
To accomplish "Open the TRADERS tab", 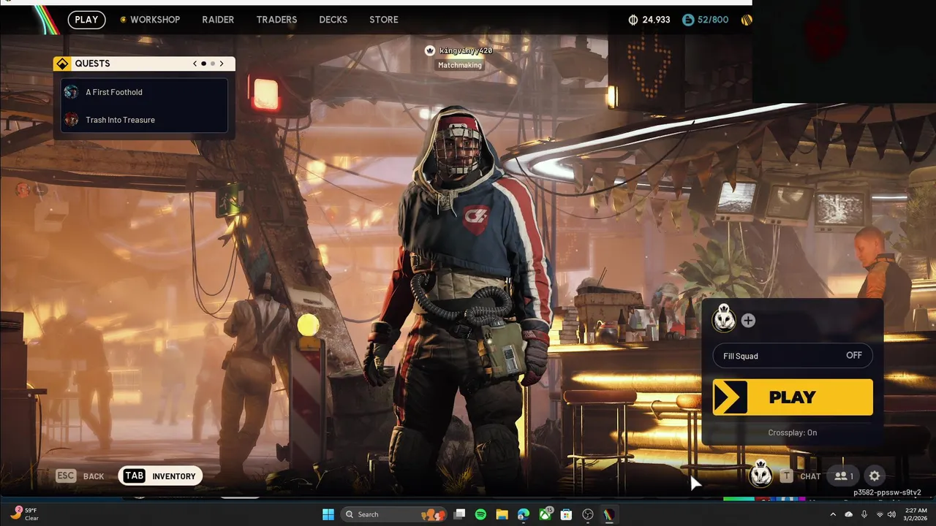I will click(276, 20).
